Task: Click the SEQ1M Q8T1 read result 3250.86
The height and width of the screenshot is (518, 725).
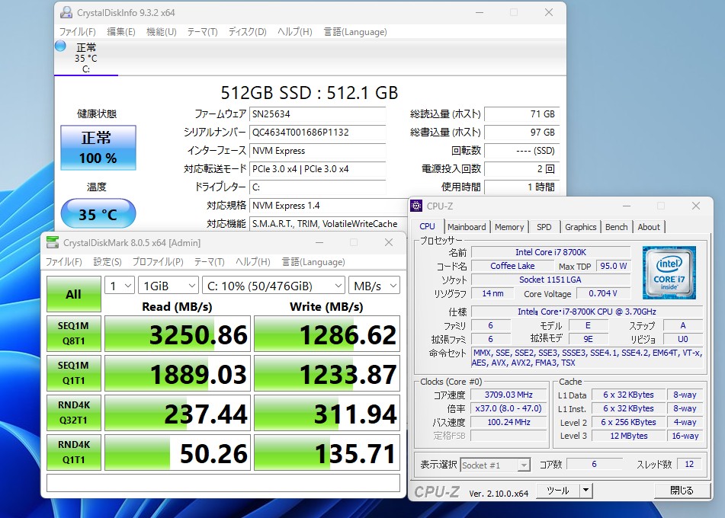Action: (x=178, y=334)
